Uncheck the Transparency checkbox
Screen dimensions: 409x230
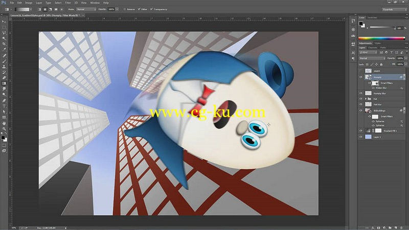tap(151, 9)
